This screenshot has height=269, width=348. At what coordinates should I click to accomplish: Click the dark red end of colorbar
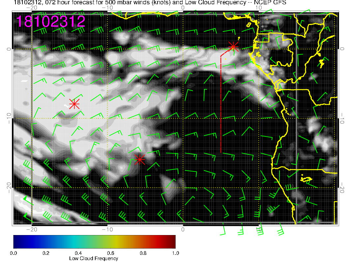[x=173, y=241]
